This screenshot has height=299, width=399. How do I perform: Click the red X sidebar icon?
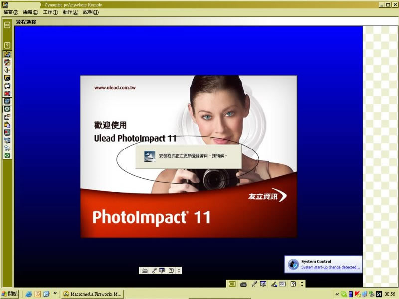pyautogui.click(x=7, y=93)
